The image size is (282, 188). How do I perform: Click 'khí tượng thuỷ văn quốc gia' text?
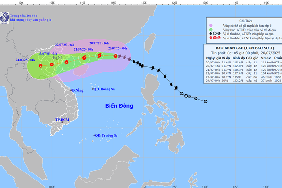31,20
